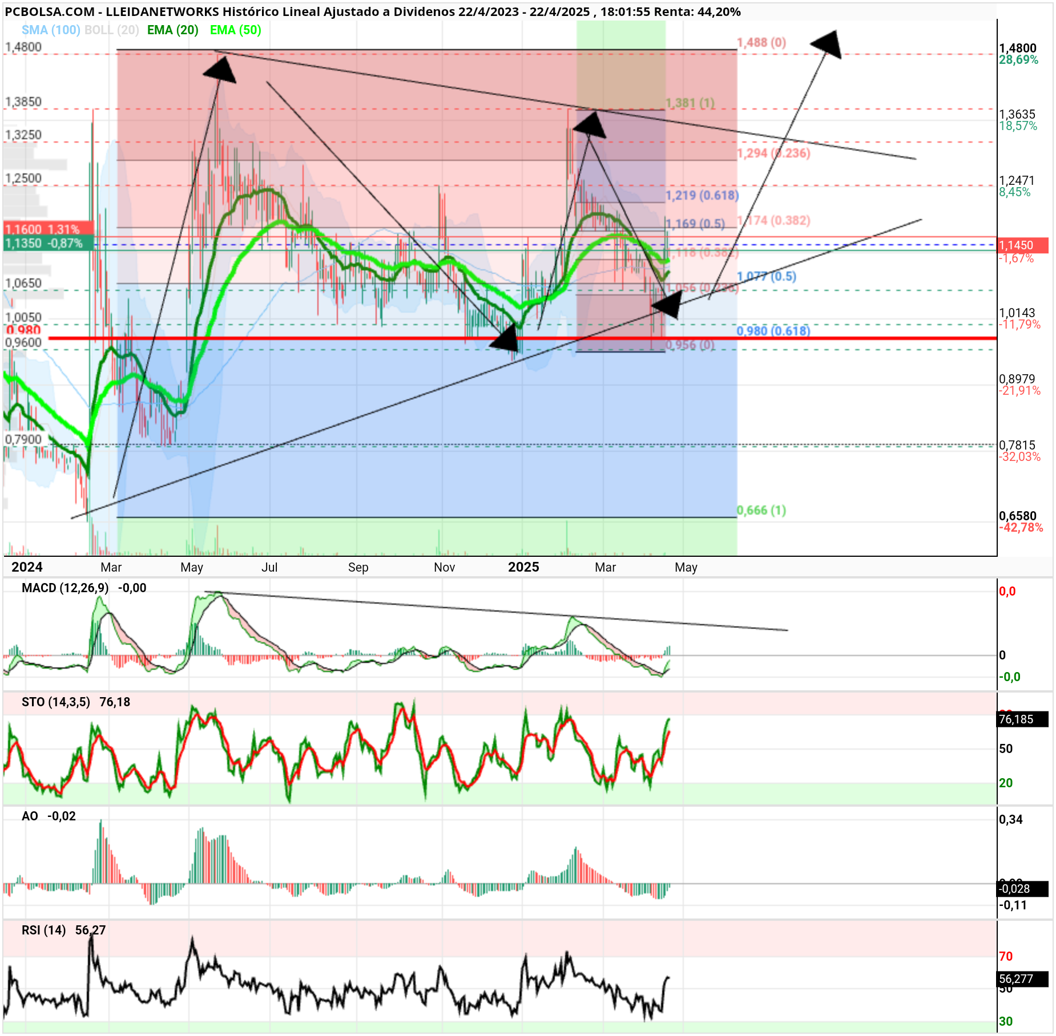Click the 1,0650 price axis label
1056x1036 pixels.
pyautogui.click(x=23, y=283)
